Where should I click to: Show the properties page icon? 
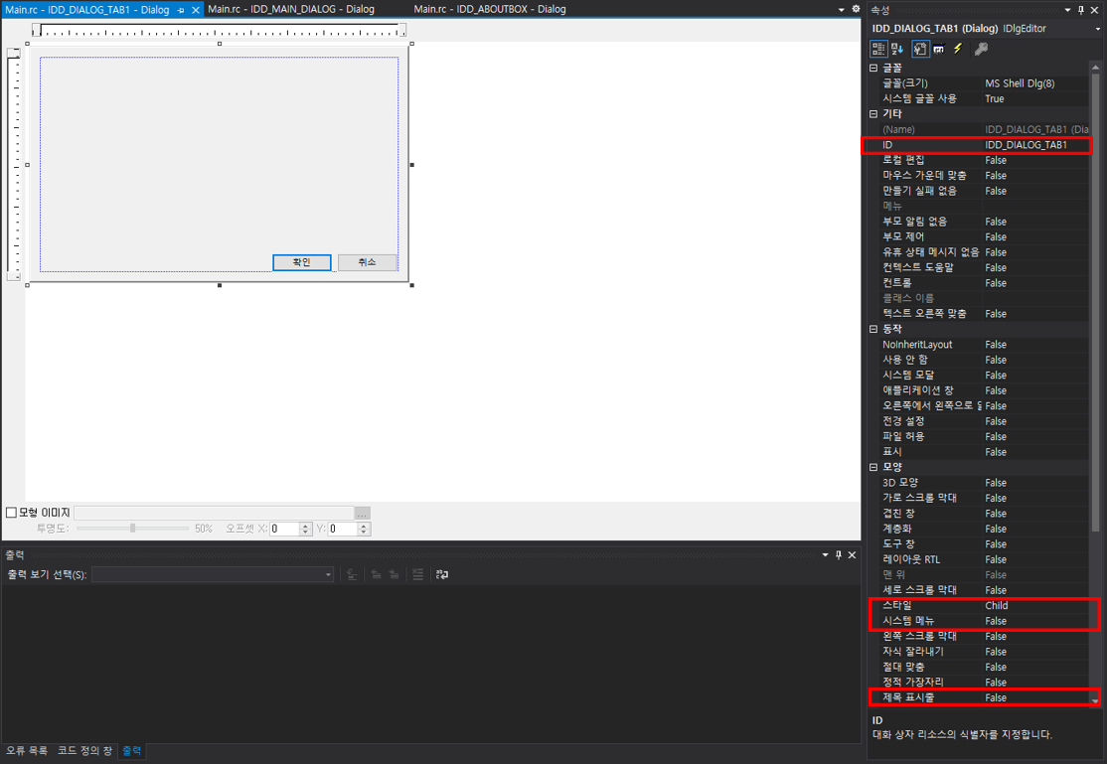[x=920, y=49]
